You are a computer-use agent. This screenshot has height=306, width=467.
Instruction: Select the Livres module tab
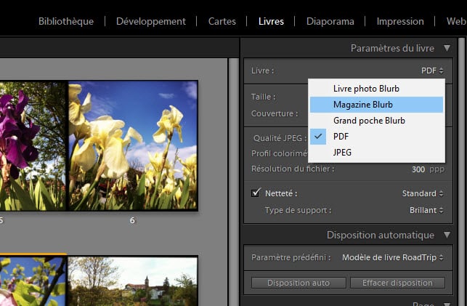(x=271, y=22)
